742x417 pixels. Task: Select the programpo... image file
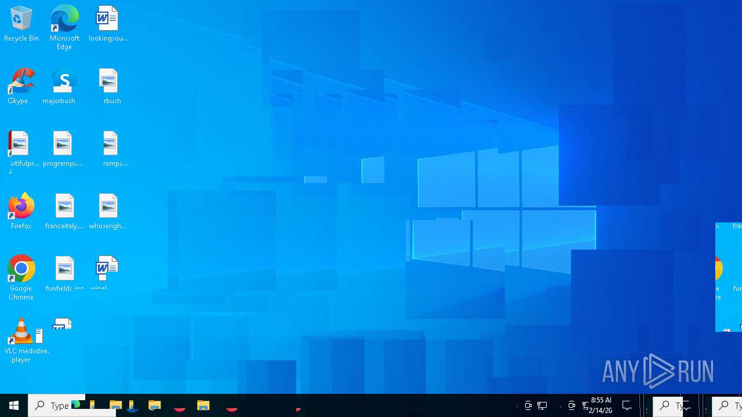tap(63, 149)
